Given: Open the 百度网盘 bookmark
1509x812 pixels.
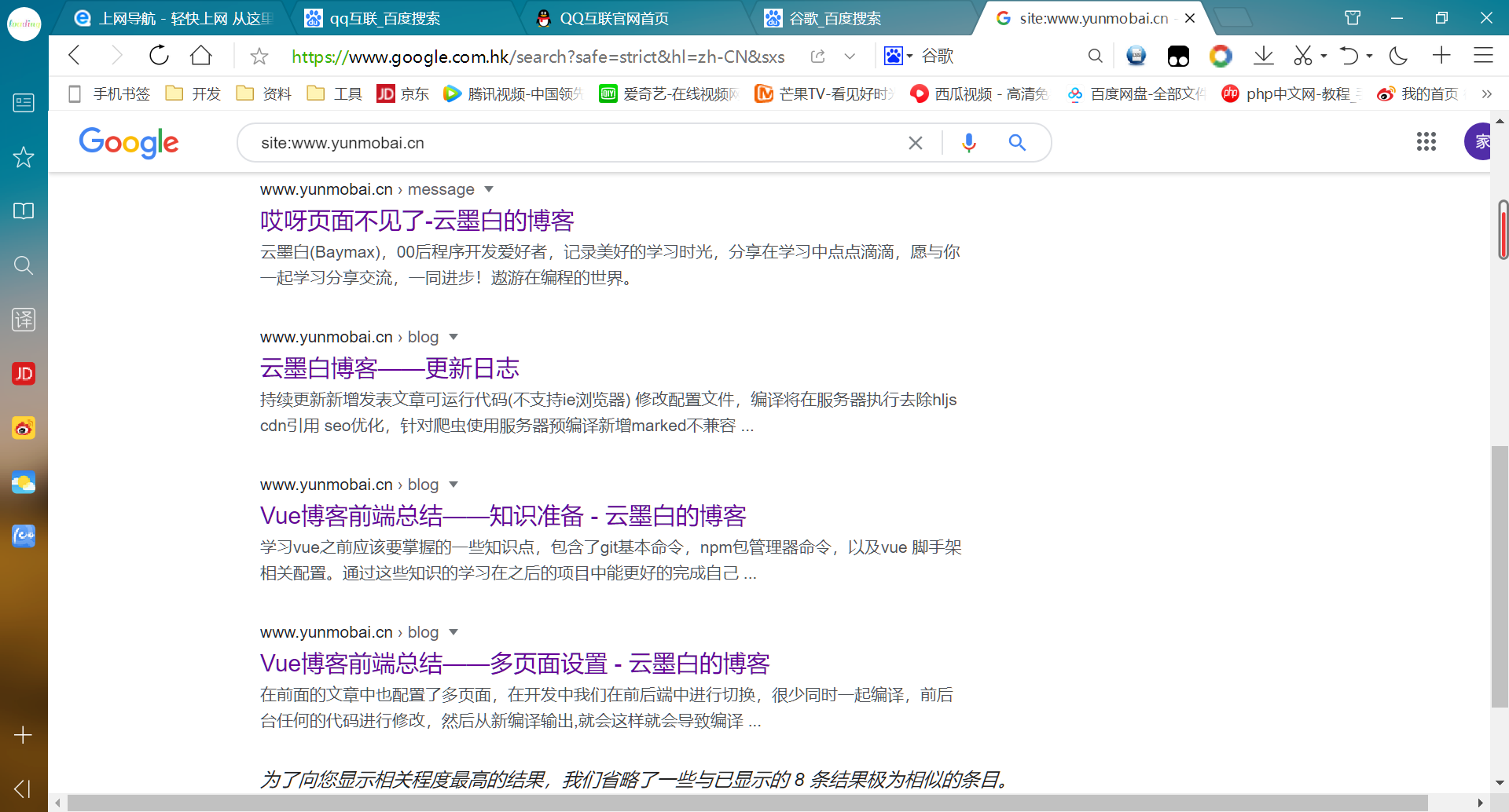Looking at the screenshot, I should 1136,94.
